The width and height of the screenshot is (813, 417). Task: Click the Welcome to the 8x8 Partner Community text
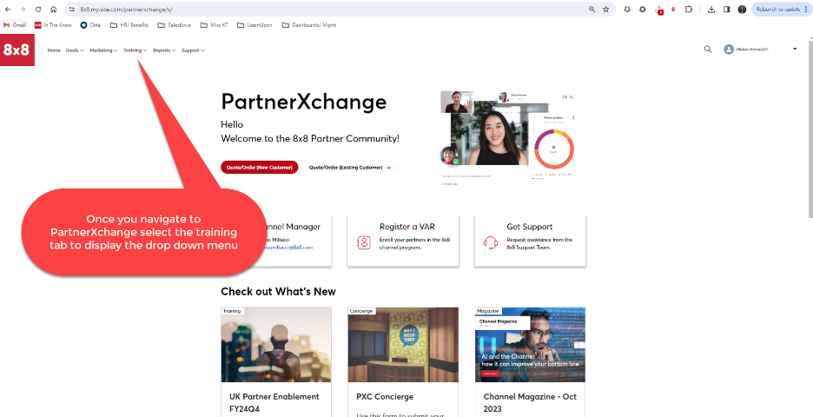click(x=310, y=138)
